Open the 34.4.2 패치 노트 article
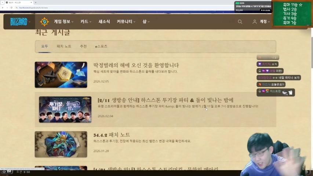This screenshot has width=313, height=176. pos(112,135)
